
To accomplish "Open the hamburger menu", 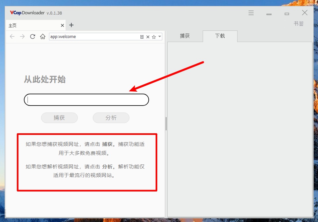I will click(251, 13).
